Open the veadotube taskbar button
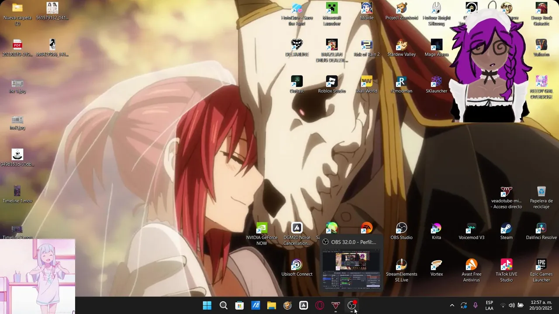 pos(335,305)
